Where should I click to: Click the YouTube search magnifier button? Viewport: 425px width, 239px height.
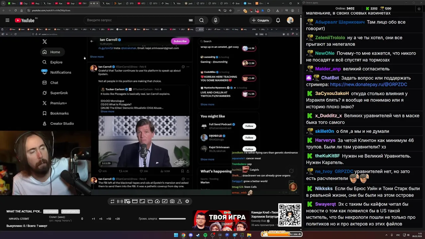202,20
